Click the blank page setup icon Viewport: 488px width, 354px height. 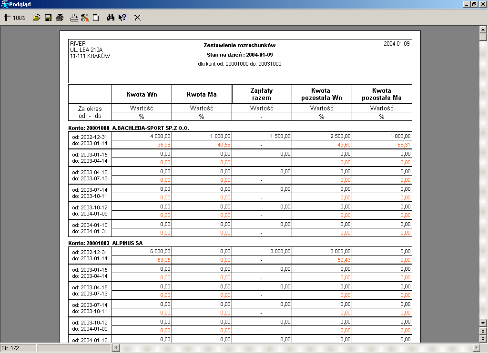pos(96,18)
